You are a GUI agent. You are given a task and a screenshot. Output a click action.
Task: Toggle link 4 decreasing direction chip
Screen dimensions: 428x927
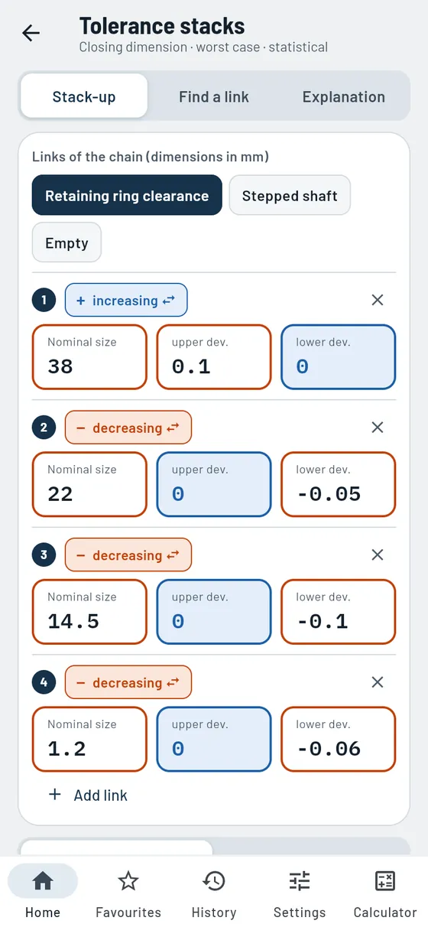[128, 682]
